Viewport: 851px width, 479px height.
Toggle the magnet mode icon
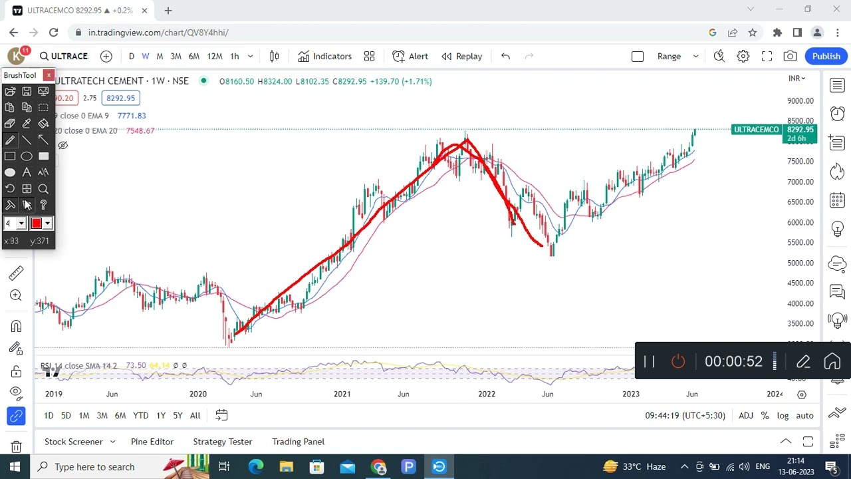(x=16, y=326)
